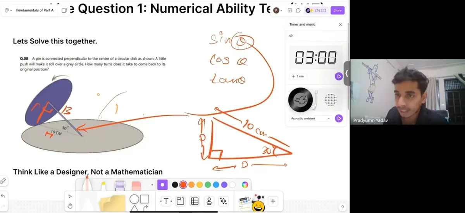Screen dimensions: 465x213
Task: Start the timer with the purple play button
Action: click(x=339, y=76)
